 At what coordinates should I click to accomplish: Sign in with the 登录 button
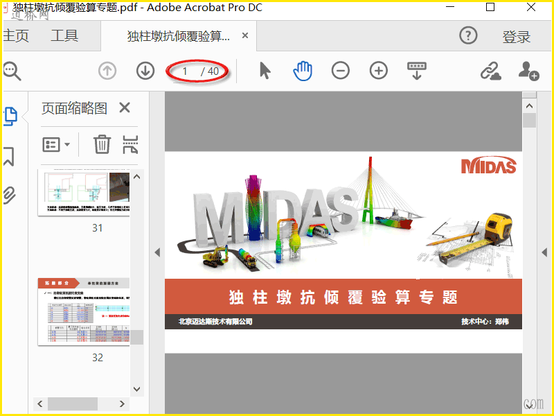tap(517, 37)
